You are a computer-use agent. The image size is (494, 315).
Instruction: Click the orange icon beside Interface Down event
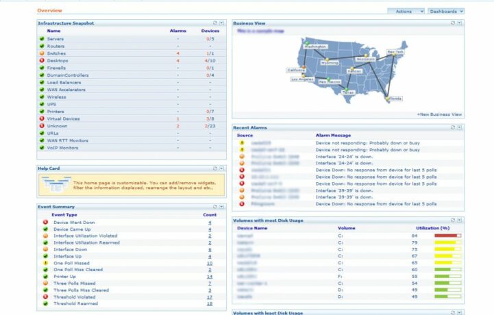click(x=45, y=249)
